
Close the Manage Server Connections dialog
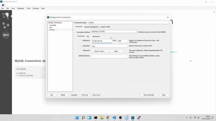point(168,17)
